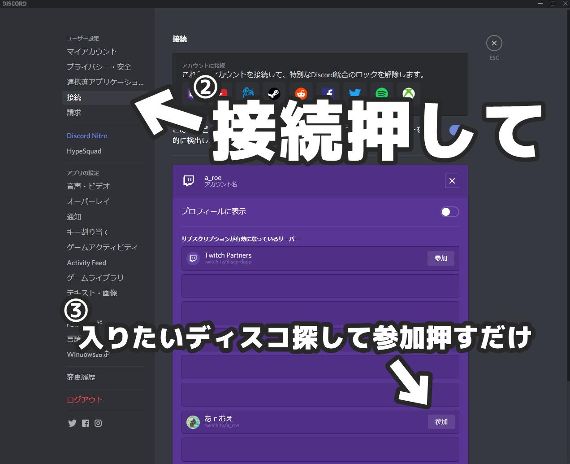Click the ESC close settings circle button
Screen dimensions: 570x464
[x=494, y=43]
